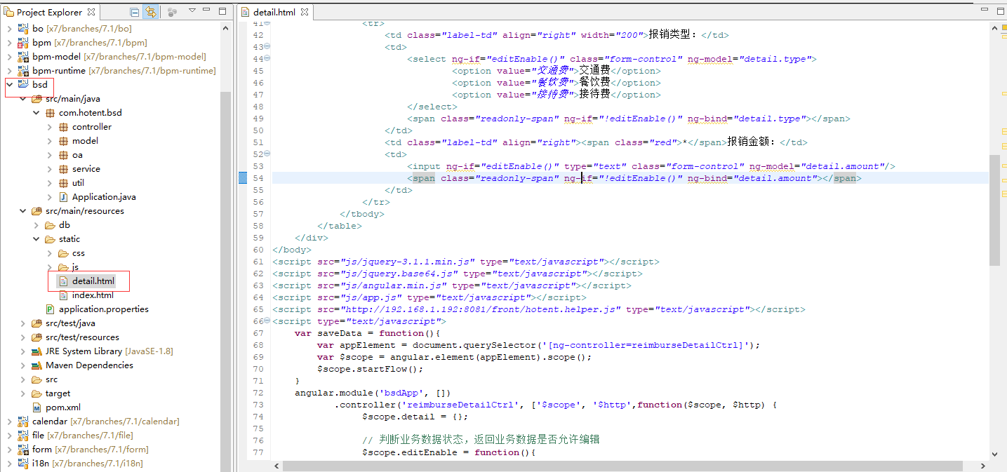
Task: Click the JRE System Library icon
Action: pos(36,351)
